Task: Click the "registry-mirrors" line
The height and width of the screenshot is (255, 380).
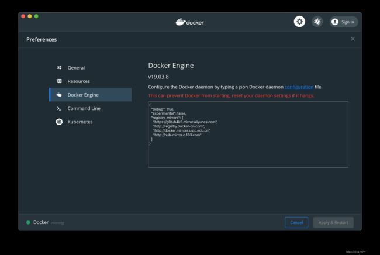Action: point(167,118)
